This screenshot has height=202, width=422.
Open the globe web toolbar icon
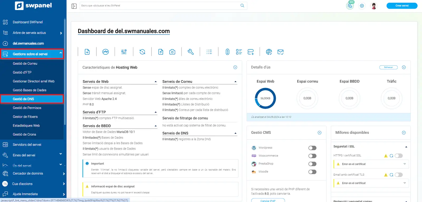269,52
